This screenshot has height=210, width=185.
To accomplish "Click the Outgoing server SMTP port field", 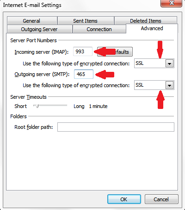I will (x=84, y=74).
